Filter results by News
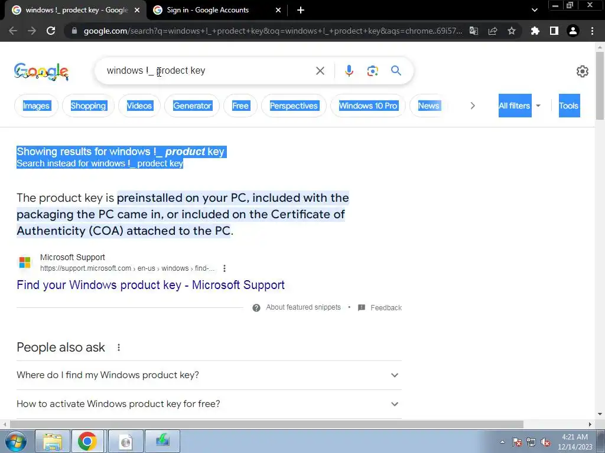This screenshot has height=453, width=605. pos(429,106)
